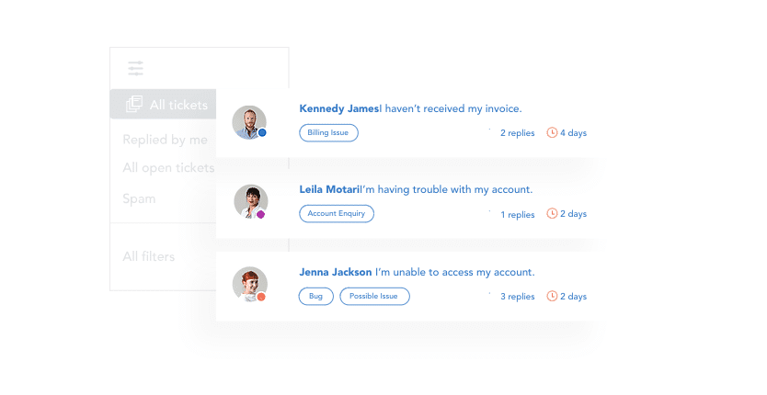Open Leila Motari's avatar photo
Screen dimensions: 767x395
pyautogui.click(x=250, y=201)
